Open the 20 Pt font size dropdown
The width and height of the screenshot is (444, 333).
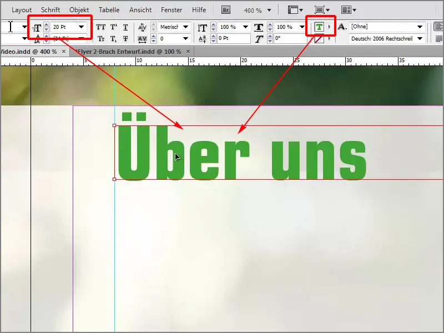(82, 27)
